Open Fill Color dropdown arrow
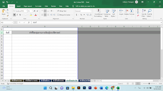The width and height of the screenshot is (163, 91). [x=33, y=15]
